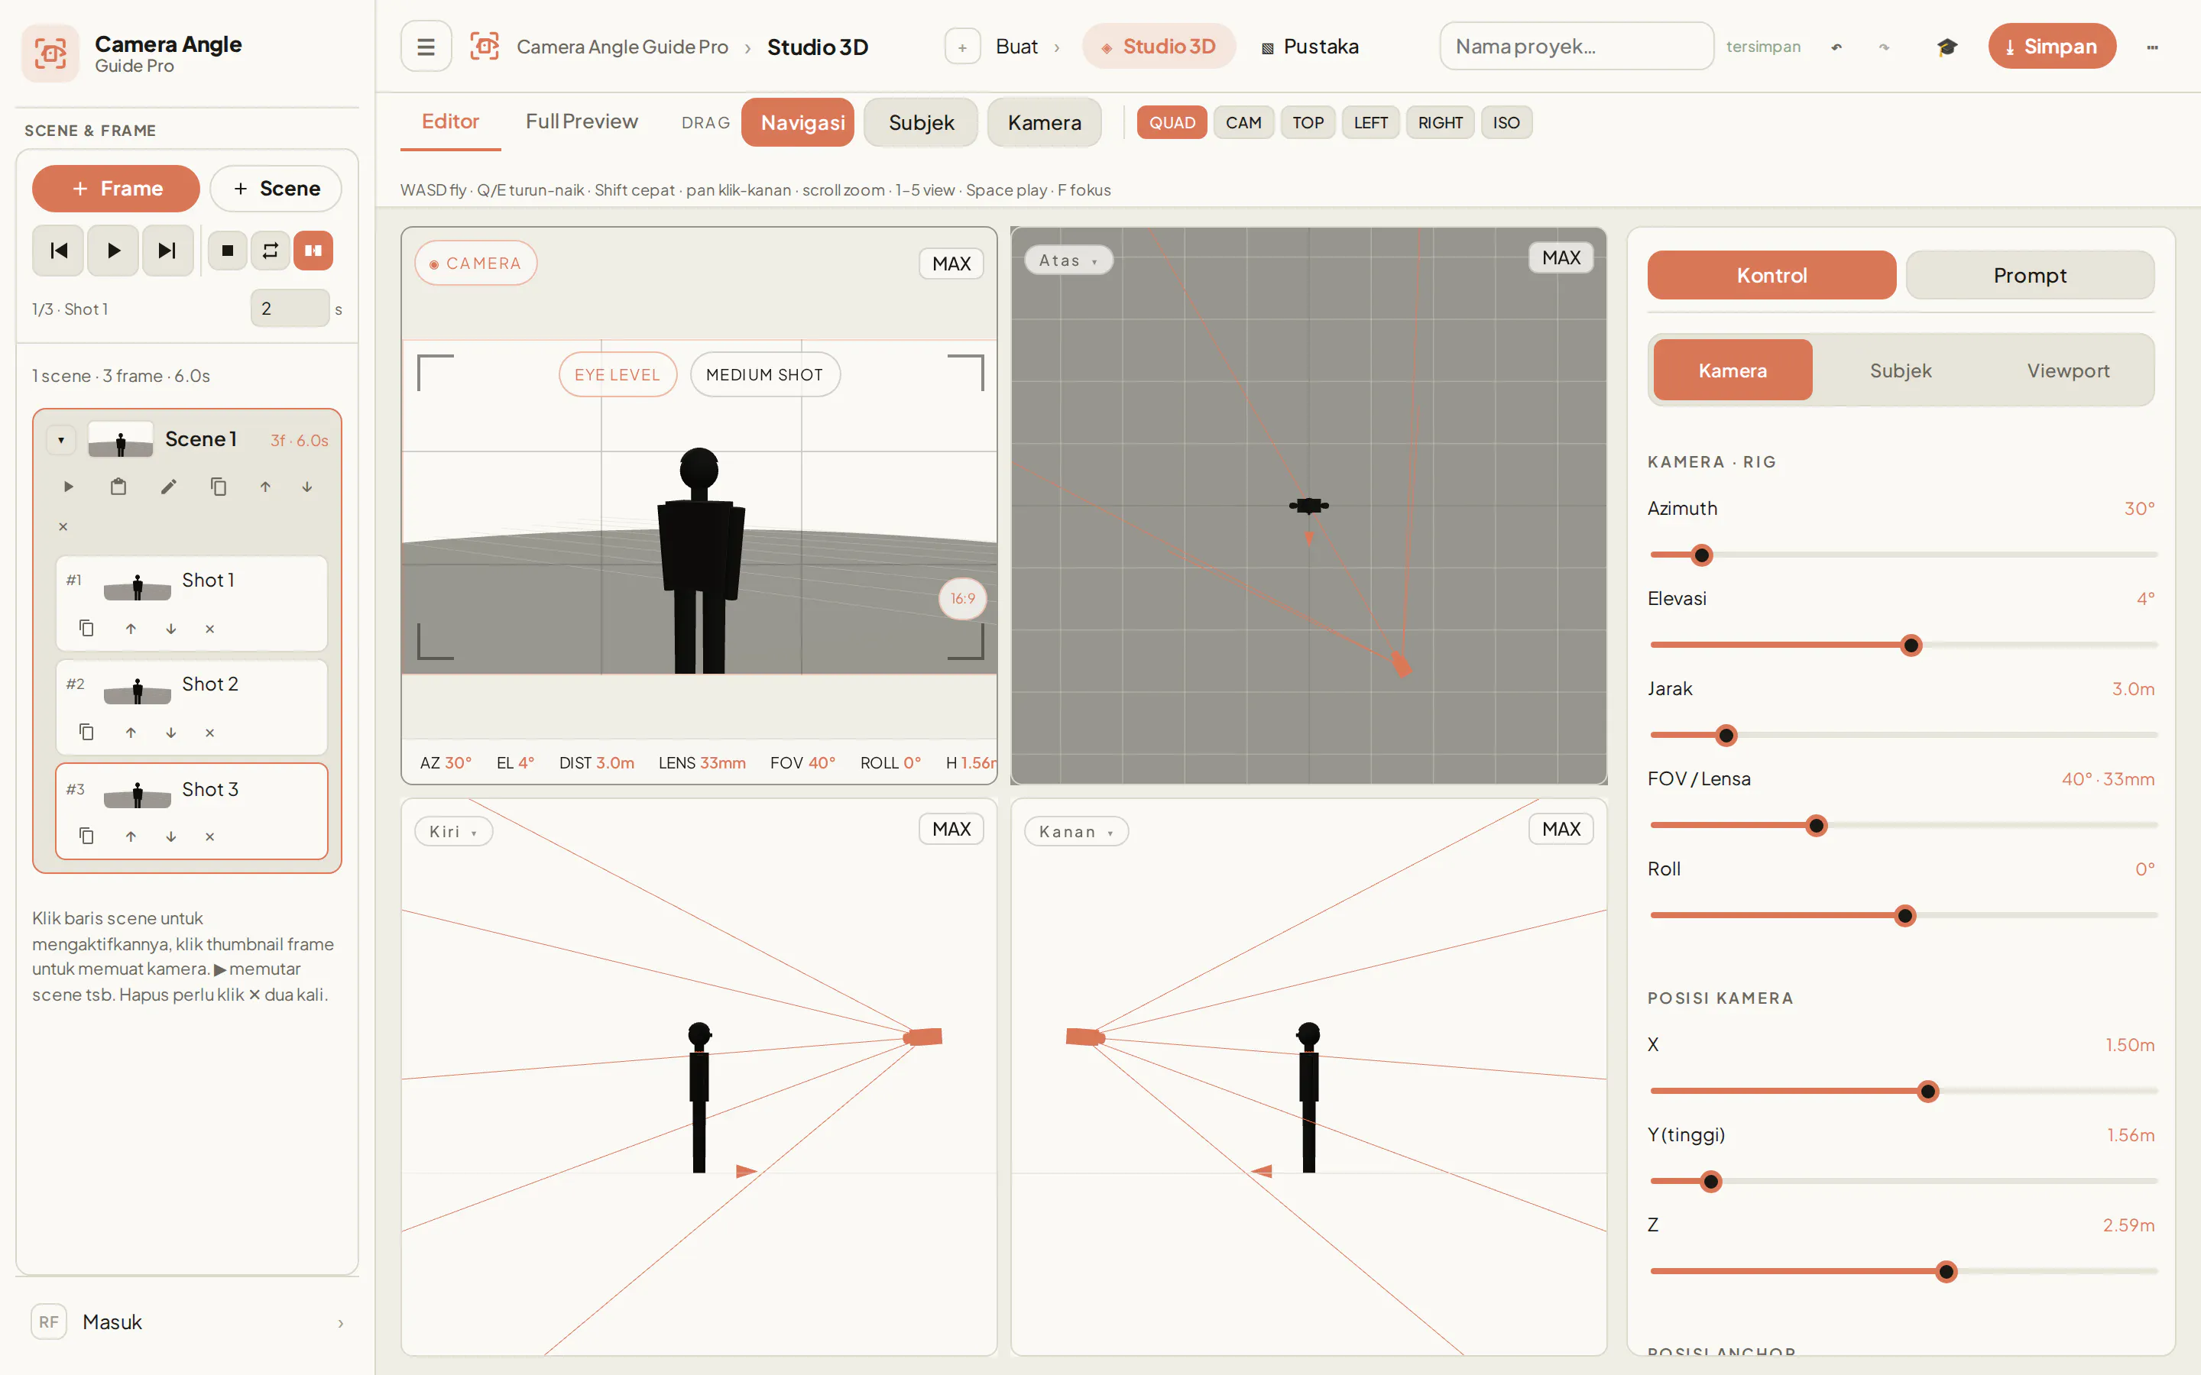Open the hamburger menu in the top bar
Screen dimensions: 2201x1375
coord(426,47)
